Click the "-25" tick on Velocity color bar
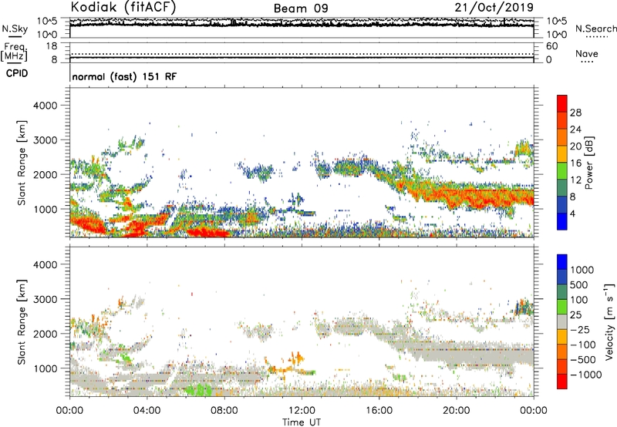This screenshot has width=617, height=427. point(581,329)
